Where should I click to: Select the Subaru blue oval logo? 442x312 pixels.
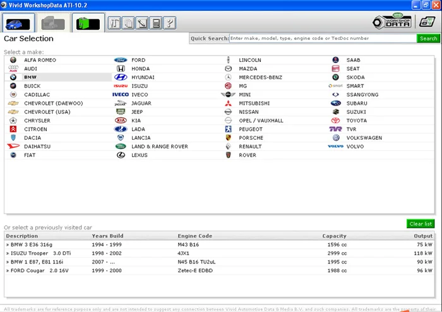coord(335,103)
